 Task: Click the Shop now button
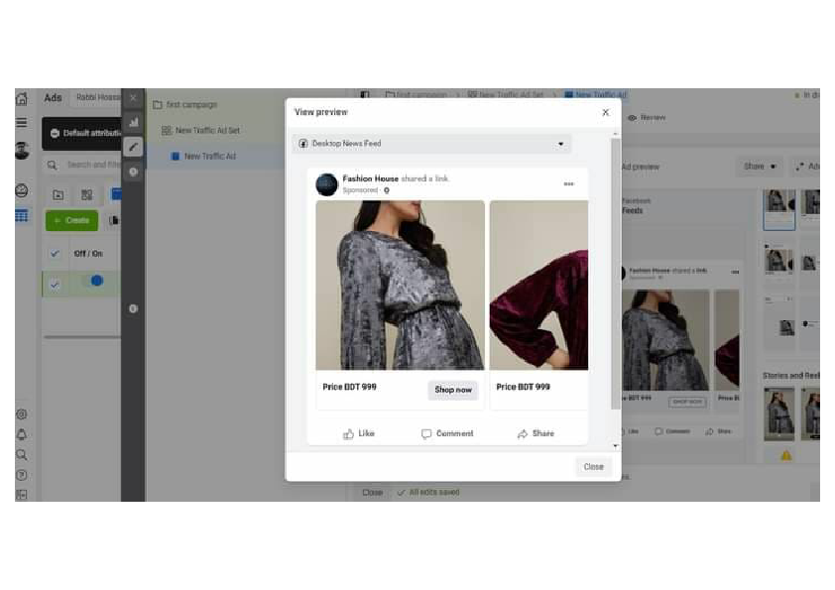tap(453, 390)
